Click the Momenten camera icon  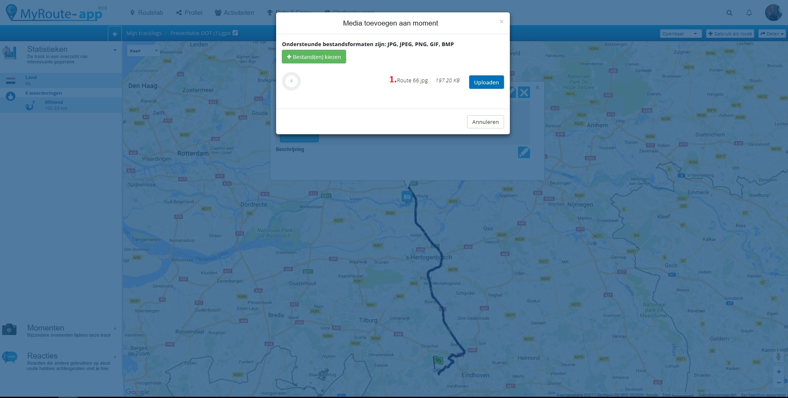pos(9,329)
